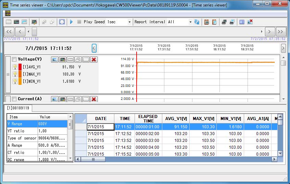Image resolution: width=290 pixels, height=184 pixels.
Task: Click the small left arrow of time slider
Action: (x=28, y=31)
